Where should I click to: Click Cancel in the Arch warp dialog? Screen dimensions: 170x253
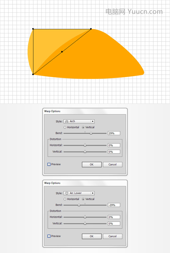(x=112, y=165)
